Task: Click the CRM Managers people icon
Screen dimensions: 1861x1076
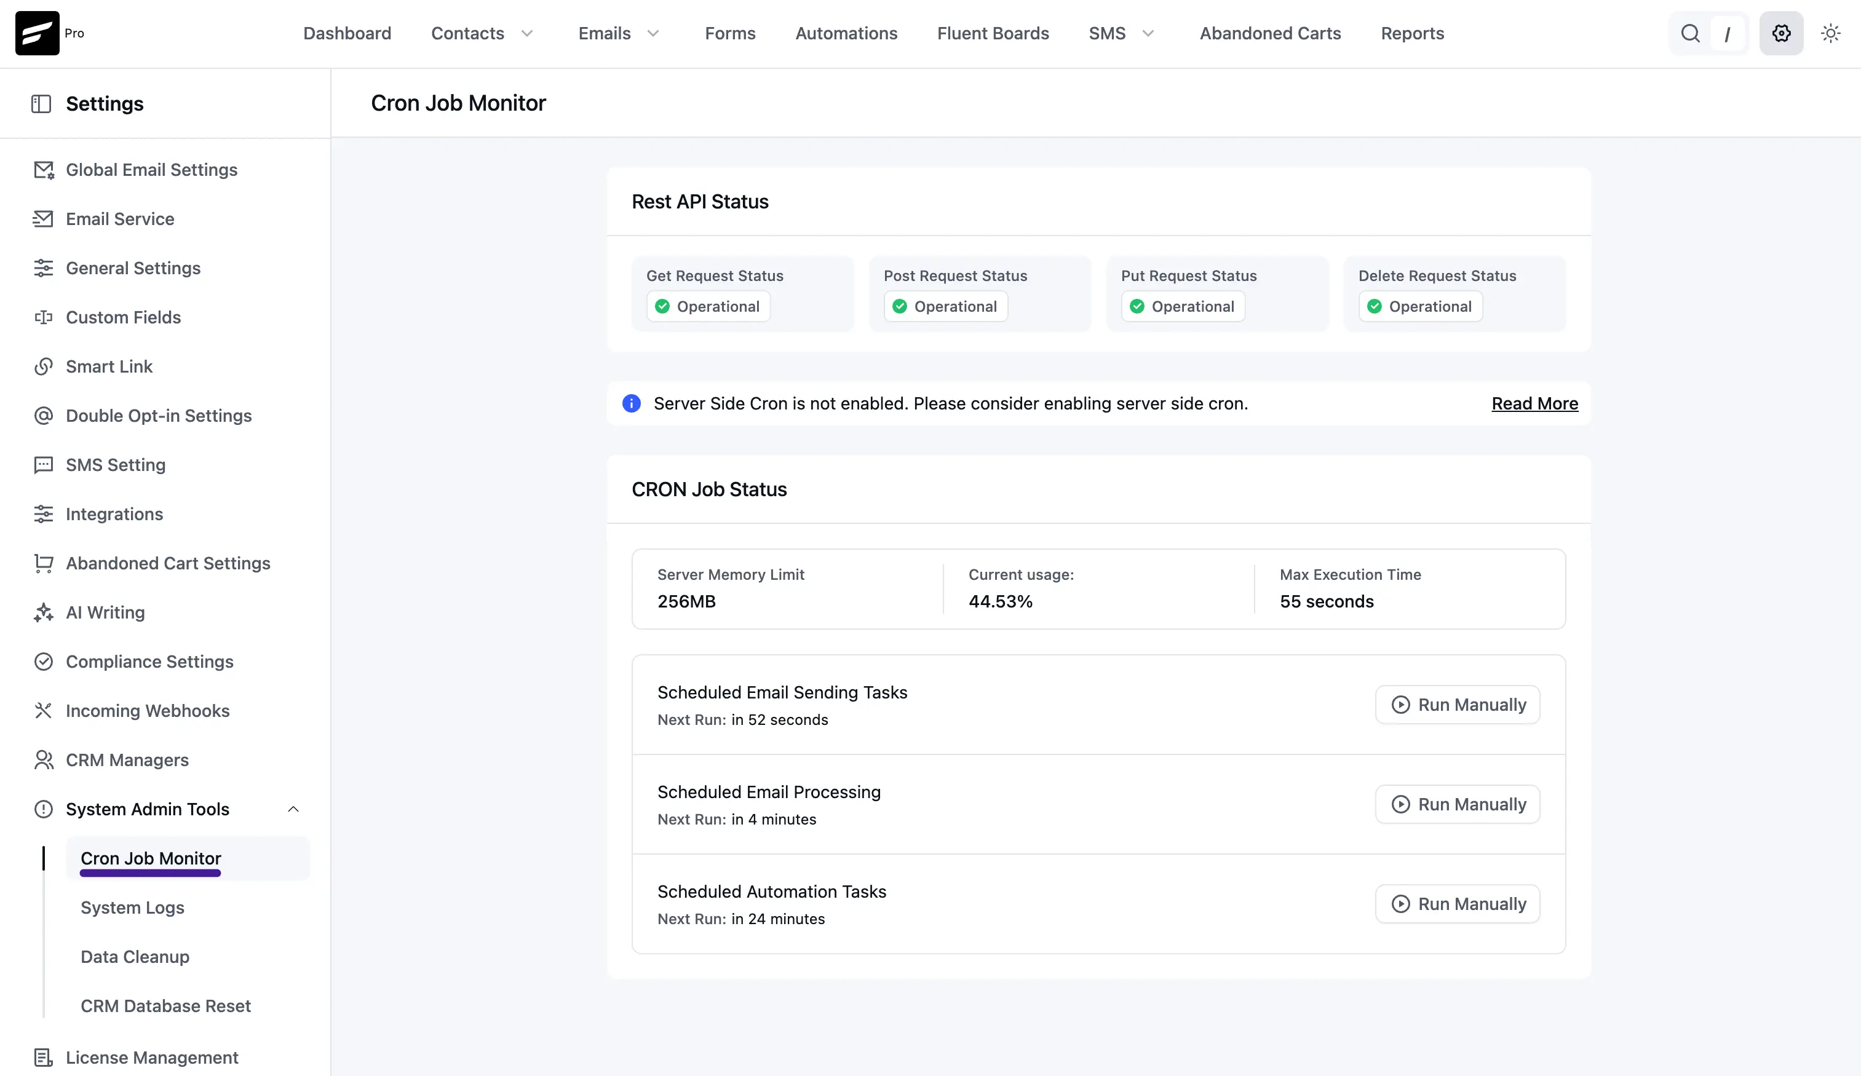Action: (x=44, y=760)
